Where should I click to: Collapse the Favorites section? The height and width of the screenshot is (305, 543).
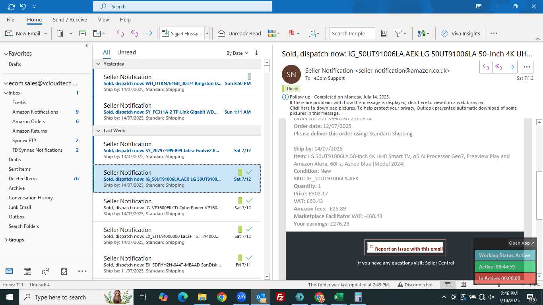point(6,54)
